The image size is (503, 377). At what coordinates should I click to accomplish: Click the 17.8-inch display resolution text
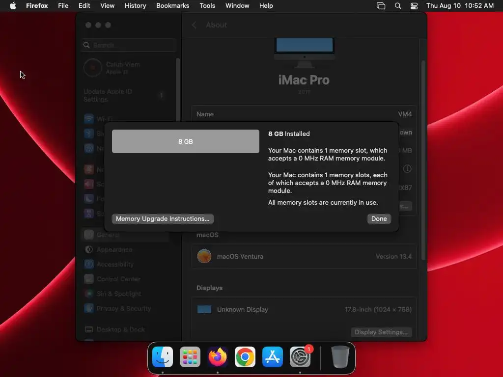(x=378, y=309)
